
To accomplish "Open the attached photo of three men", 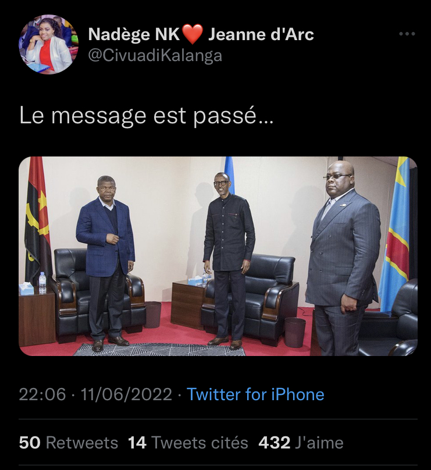I will pos(218,256).
